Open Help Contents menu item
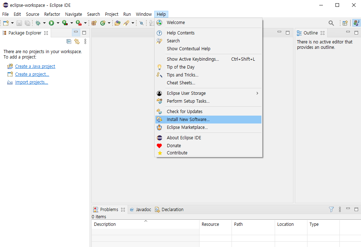 coord(208,33)
